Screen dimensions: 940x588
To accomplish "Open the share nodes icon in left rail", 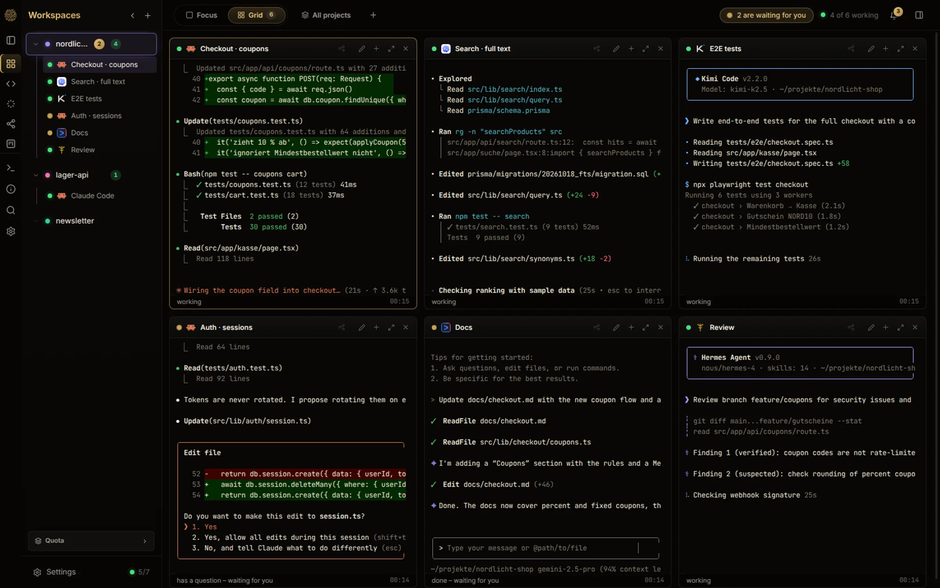I will pos(11,124).
